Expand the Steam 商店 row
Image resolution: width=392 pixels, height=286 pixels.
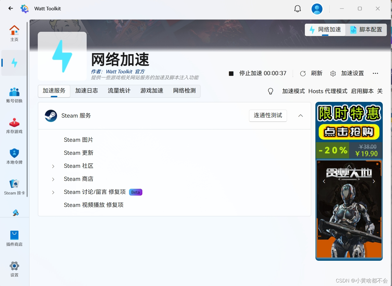53,179
